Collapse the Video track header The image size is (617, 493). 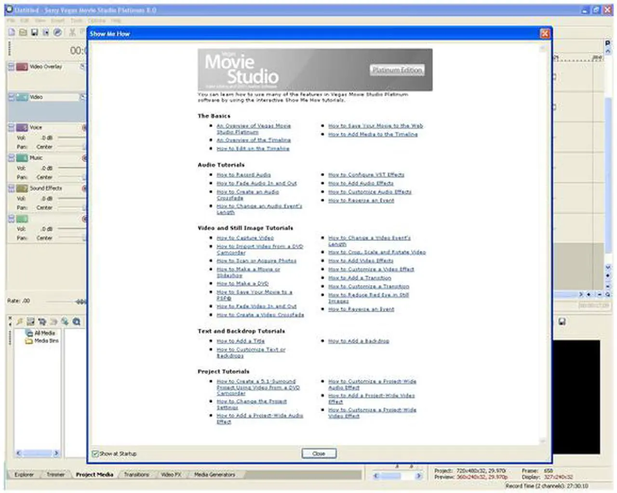(x=11, y=97)
